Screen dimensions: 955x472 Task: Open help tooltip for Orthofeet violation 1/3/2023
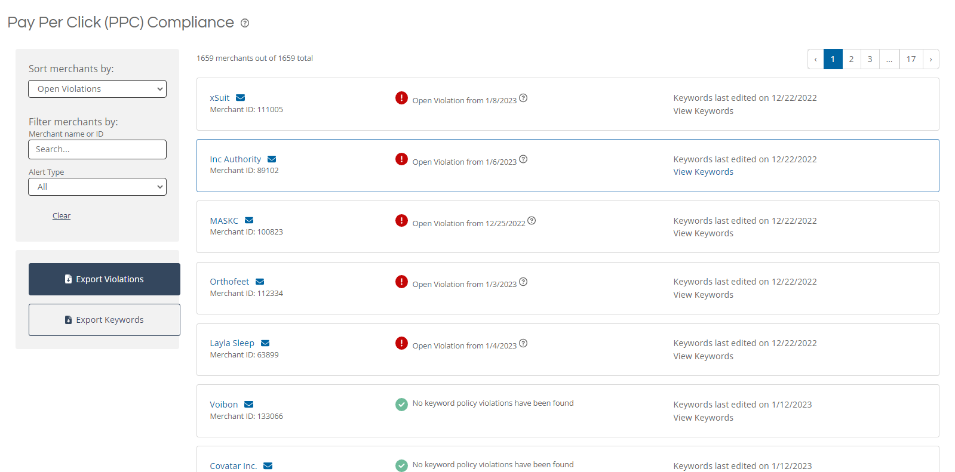coord(523,282)
